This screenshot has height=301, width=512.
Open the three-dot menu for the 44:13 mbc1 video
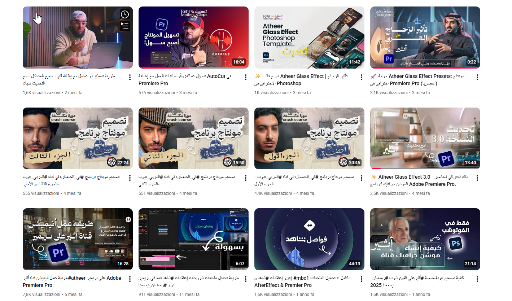tap(361, 279)
